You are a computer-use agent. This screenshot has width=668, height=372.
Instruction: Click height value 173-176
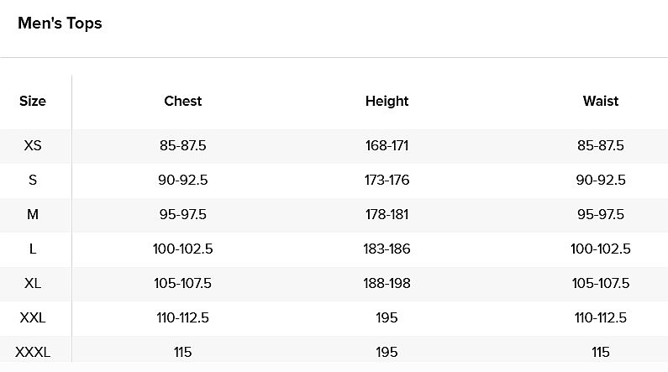point(387,180)
